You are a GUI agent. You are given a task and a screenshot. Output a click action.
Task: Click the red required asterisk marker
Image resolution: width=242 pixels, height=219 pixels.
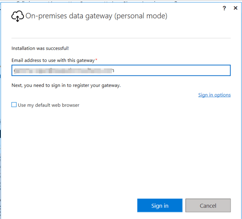tap(96, 59)
